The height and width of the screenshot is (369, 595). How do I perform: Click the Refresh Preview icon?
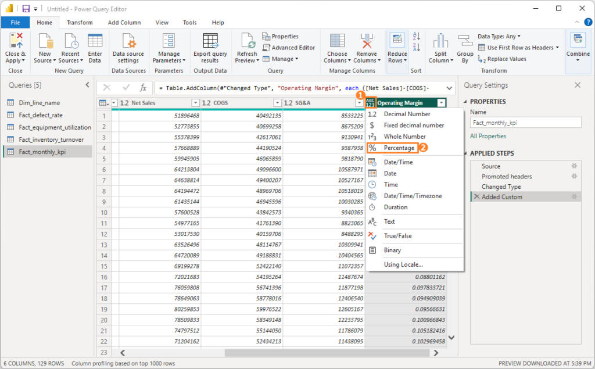click(x=248, y=41)
